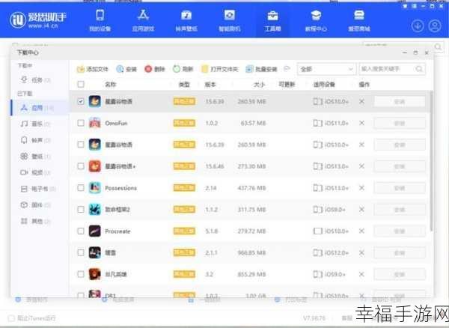Click the 安装 button in the Possessions row

point(400,188)
